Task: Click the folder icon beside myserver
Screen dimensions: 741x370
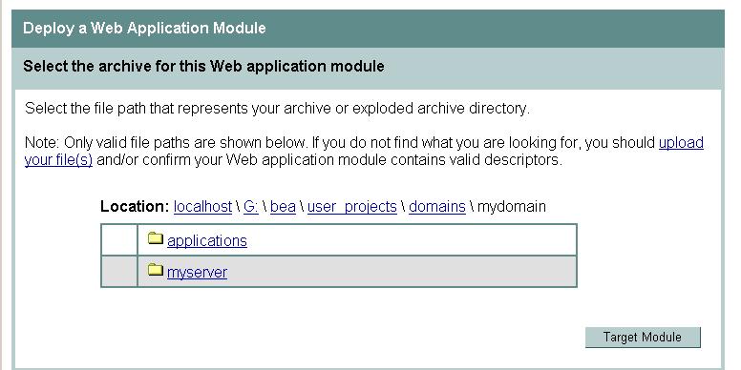Action: [155, 271]
